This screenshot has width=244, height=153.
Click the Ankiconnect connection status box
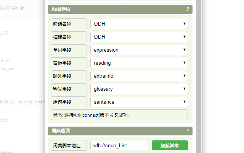(x=119, y=115)
